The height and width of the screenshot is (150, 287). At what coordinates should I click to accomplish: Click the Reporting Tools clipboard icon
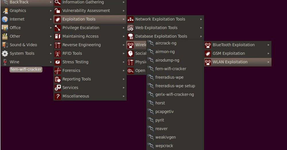point(58,79)
